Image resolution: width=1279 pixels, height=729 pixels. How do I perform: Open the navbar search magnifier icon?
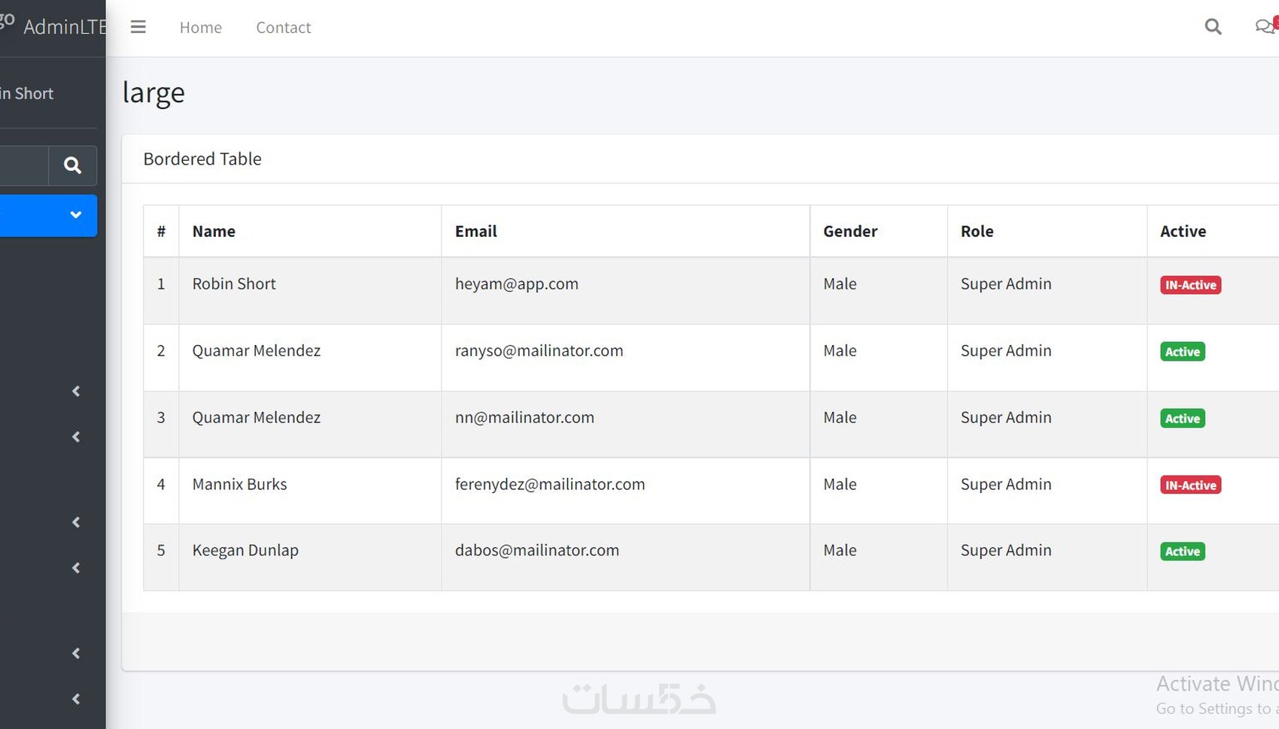tap(1213, 27)
